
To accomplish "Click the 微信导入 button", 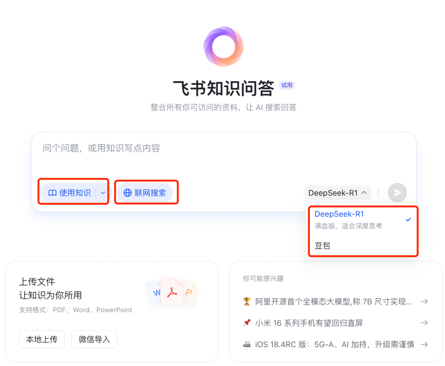I will (x=94, y=339).
